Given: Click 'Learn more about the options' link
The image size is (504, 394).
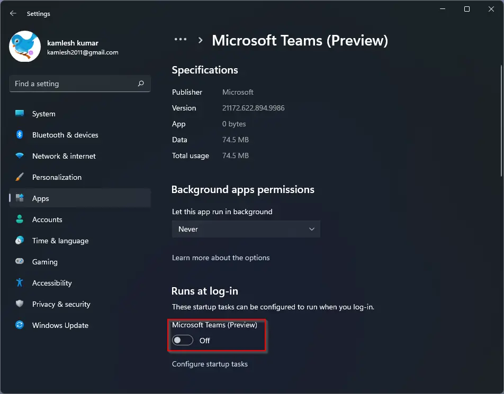Looking at the screenshot, I should pyautogui.click(x=220, y=258).
